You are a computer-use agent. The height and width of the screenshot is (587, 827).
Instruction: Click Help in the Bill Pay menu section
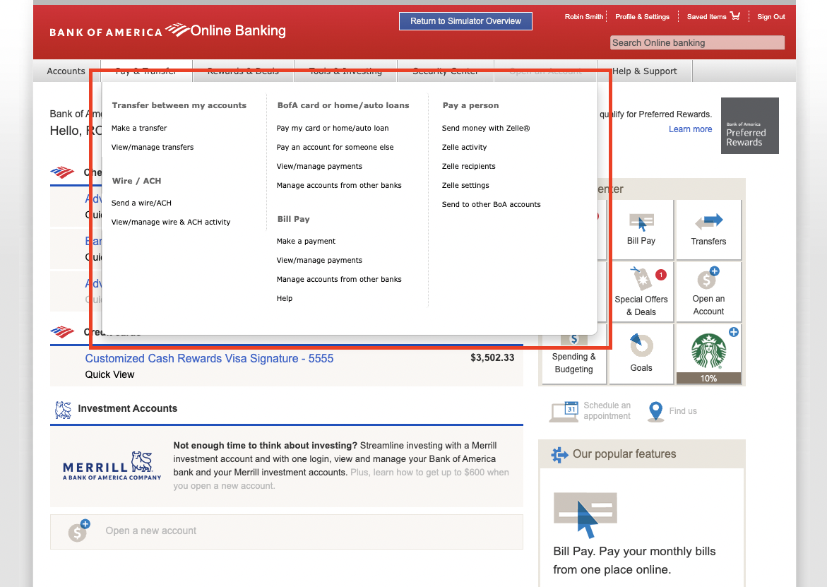click(x=285, y=298)
